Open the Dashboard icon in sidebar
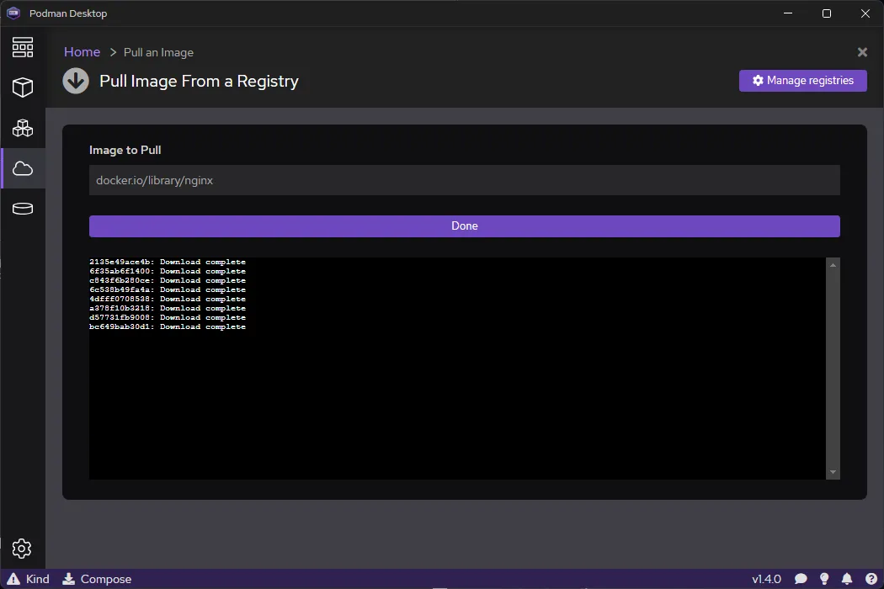The width and height of the screenshot is (884, 589). coord(23,47)
